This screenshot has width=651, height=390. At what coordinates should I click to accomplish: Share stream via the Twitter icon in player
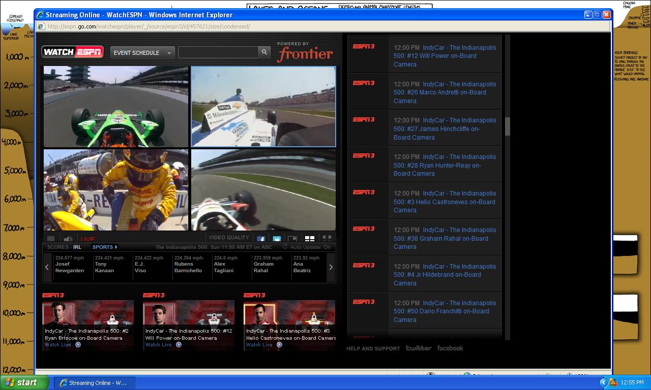[277, 239]
